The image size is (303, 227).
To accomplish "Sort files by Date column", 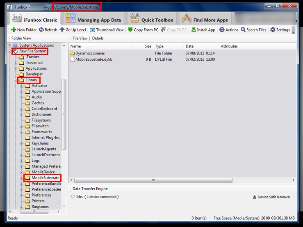I will pos(201,46).
